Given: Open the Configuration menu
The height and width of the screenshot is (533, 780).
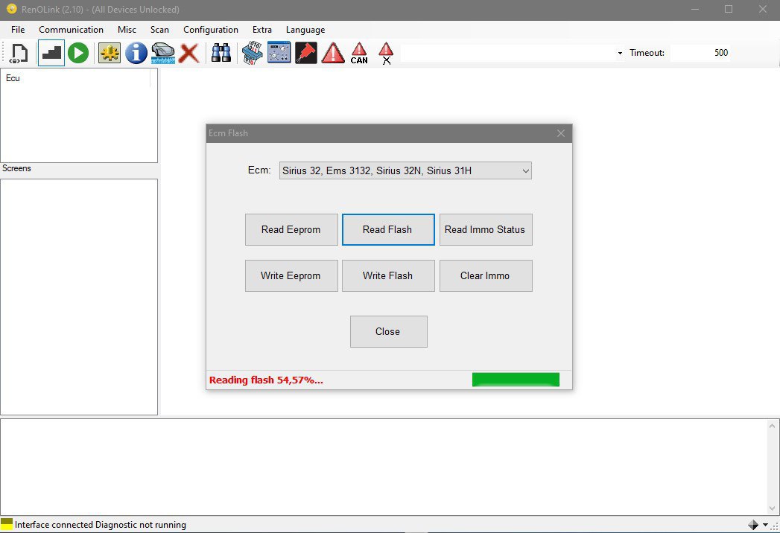Looking at the screenshot, I should [211, 30].
